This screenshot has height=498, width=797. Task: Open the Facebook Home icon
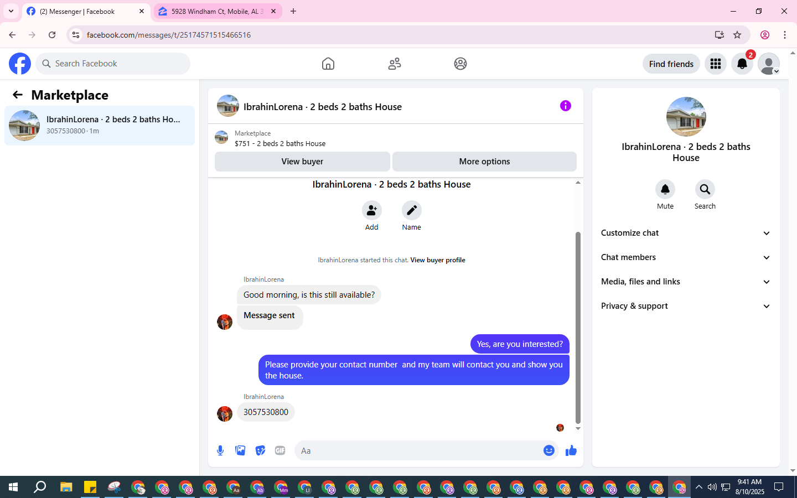pyautogui.click(x=328, y=64)
